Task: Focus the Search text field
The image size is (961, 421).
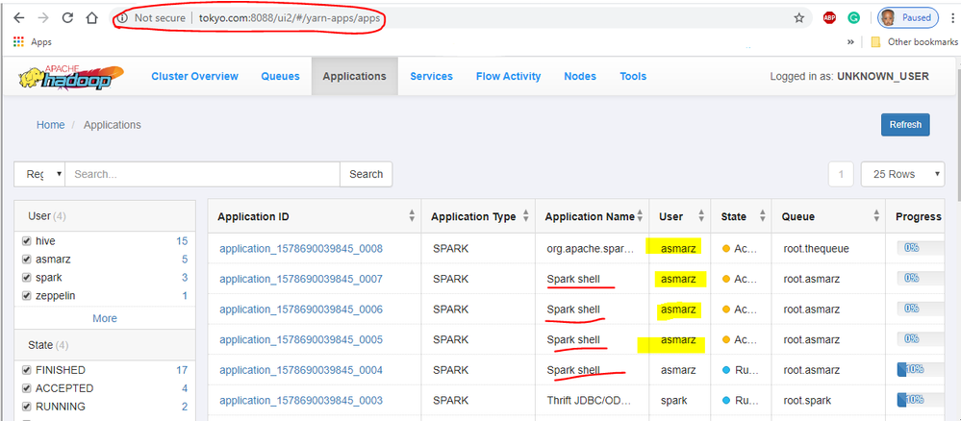Action: [203, 174]
